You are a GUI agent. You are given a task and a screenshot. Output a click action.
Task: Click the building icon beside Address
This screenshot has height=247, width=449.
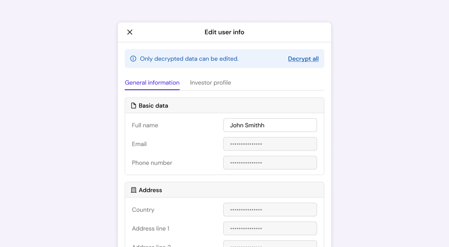[134, 190]
